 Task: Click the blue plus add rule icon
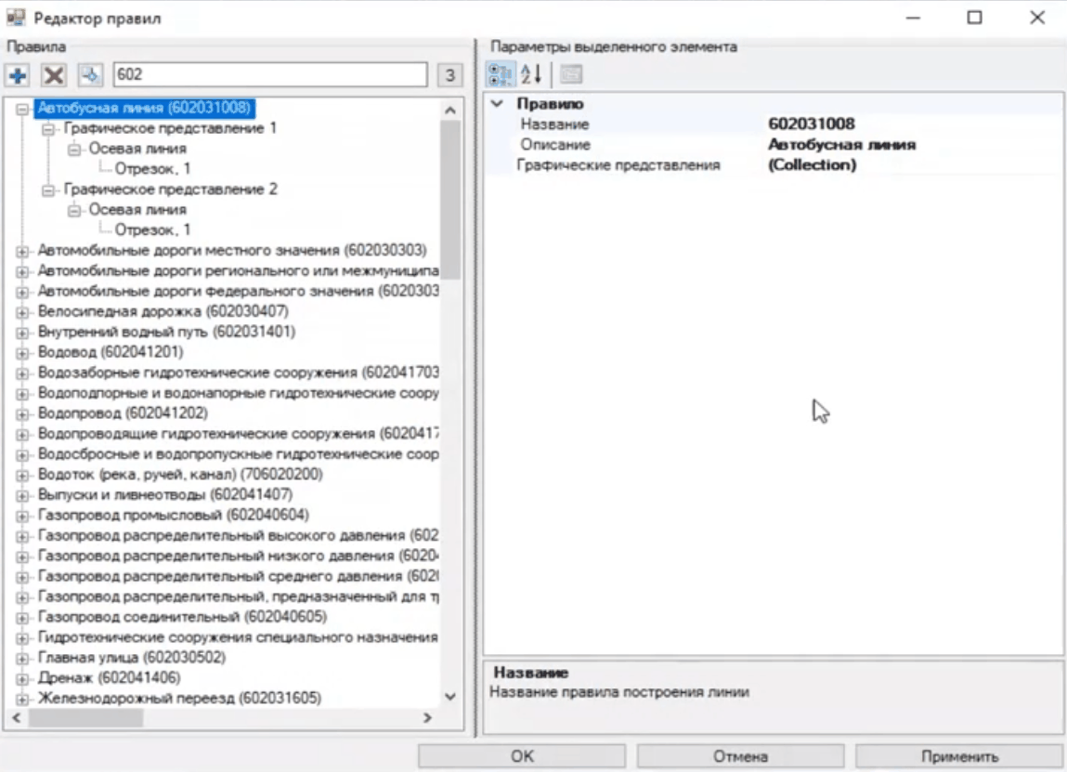pyautogui.click(x=18, y=75)
